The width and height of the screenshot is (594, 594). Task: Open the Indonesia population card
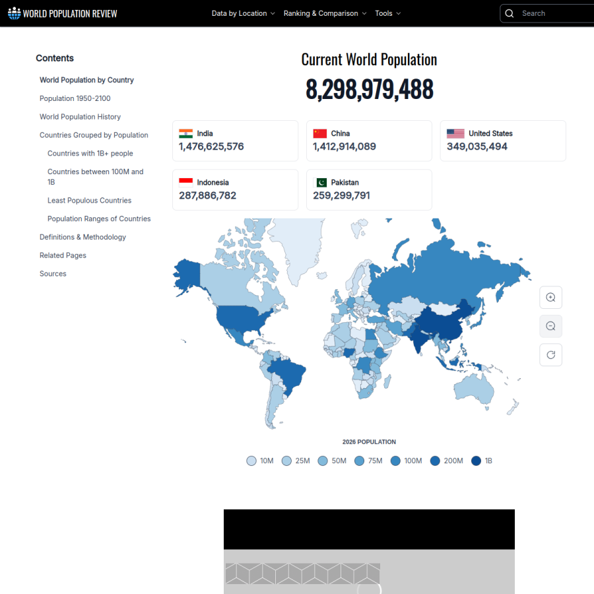pyautogui.click(x=235, y=190)
